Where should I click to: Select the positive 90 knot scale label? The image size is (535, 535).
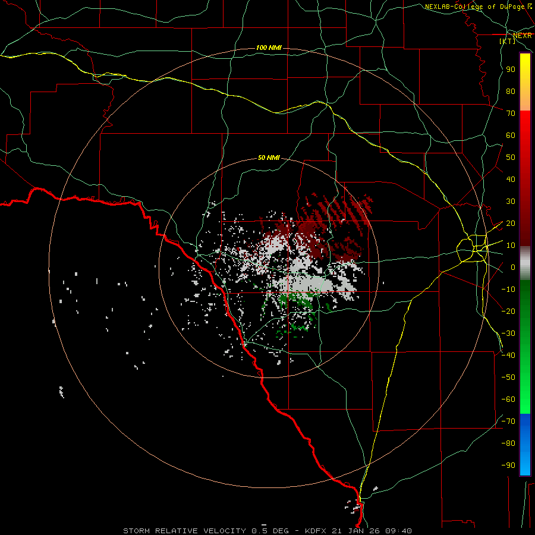511,70
